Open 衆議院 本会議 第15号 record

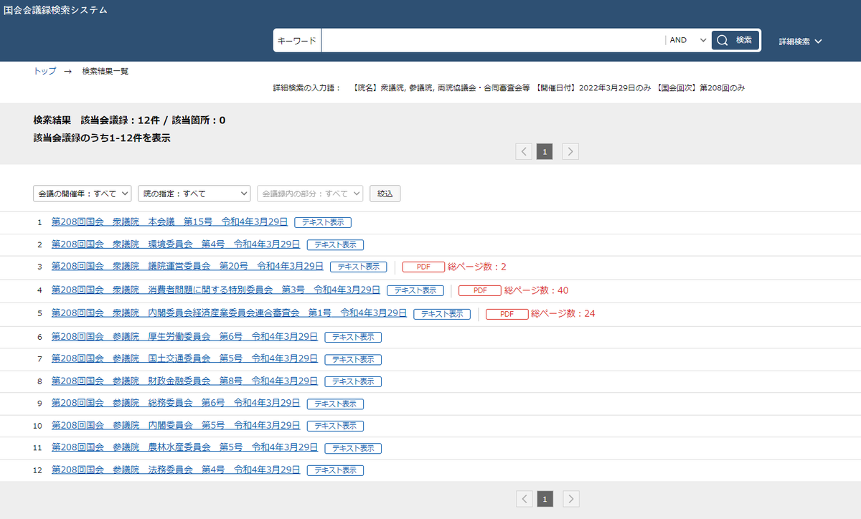(x=169, y=222)
